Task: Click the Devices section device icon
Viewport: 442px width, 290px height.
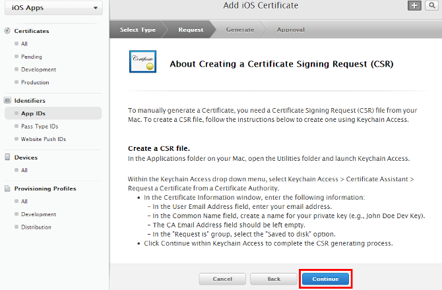Action: point(7,157)
